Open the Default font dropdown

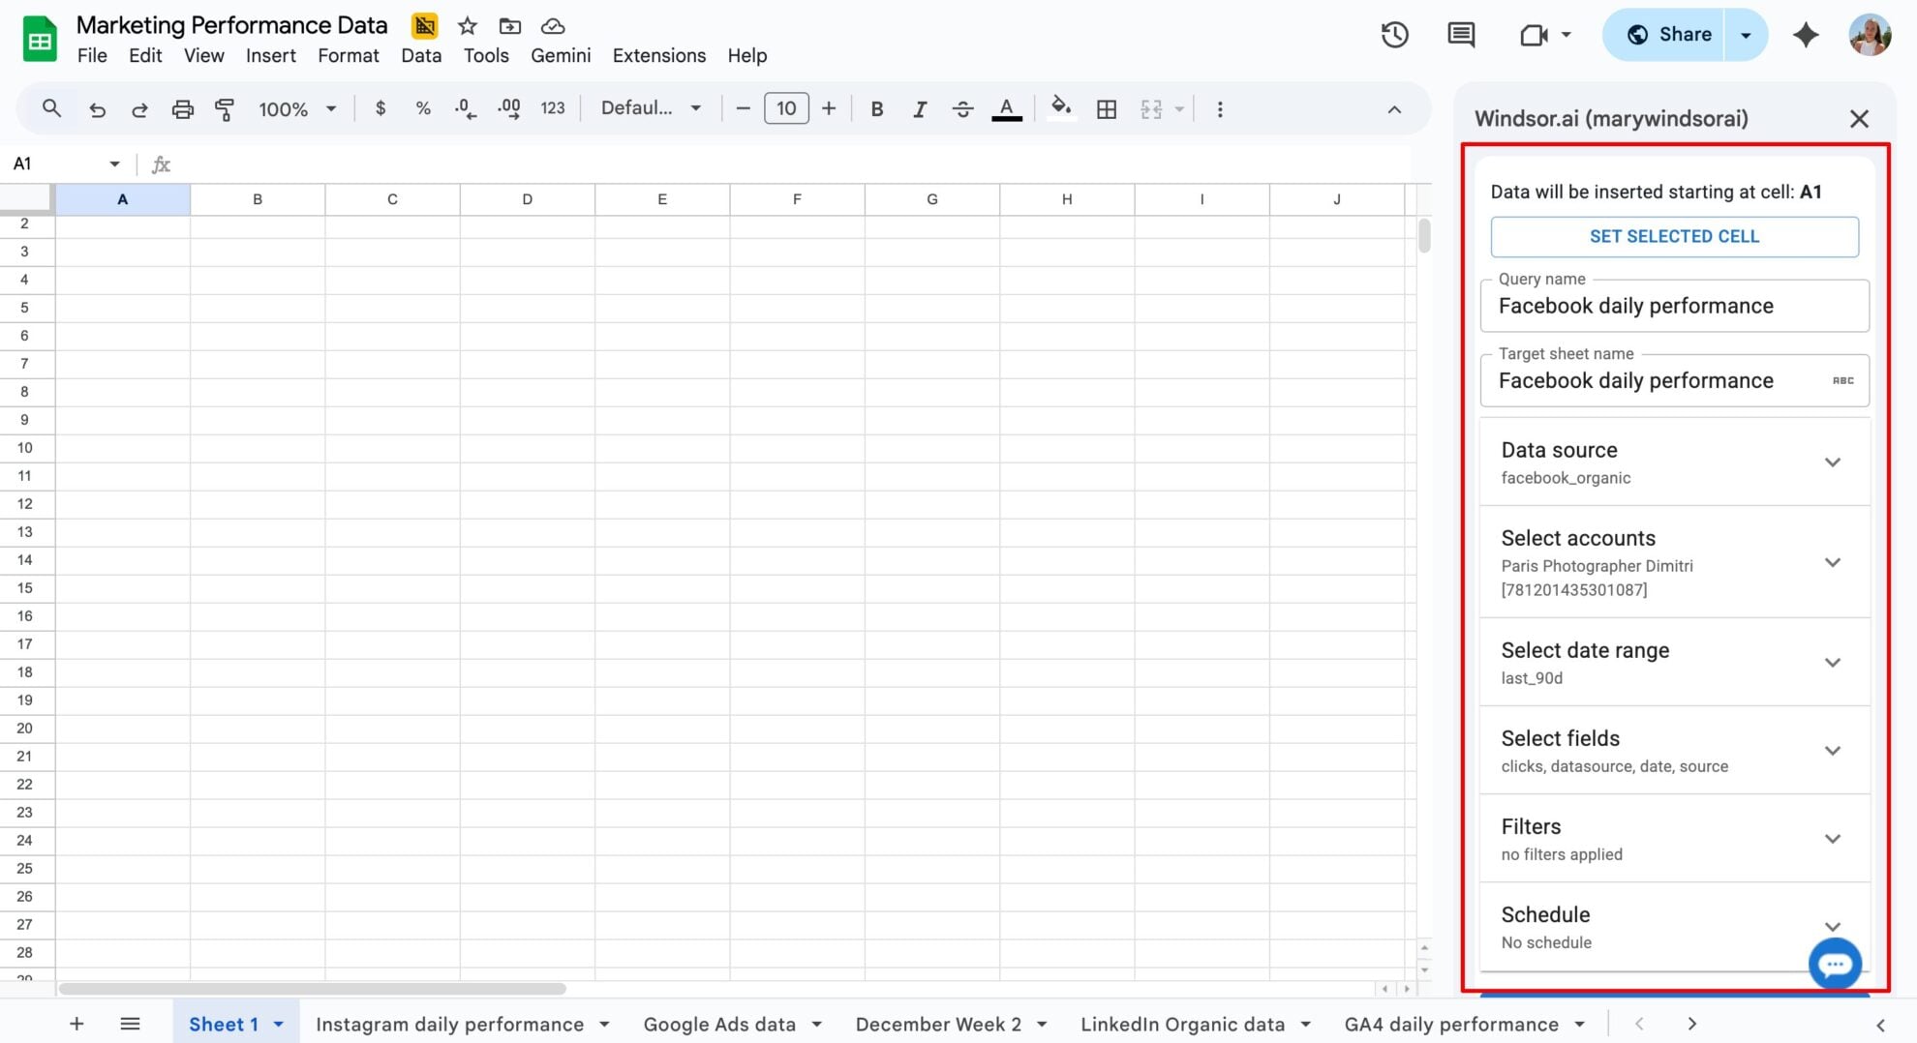(x=651, y=108)
